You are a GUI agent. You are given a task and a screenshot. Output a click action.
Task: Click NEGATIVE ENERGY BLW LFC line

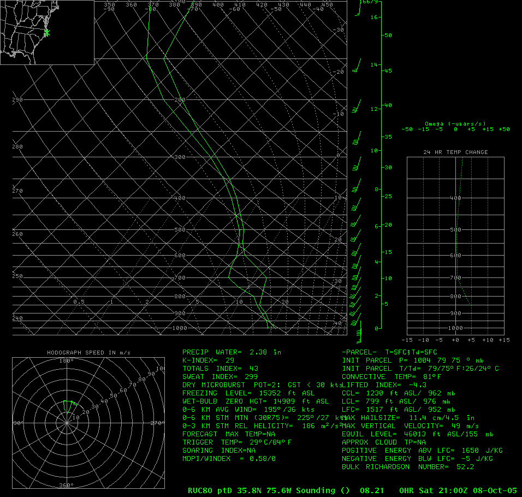pos(418,458)
